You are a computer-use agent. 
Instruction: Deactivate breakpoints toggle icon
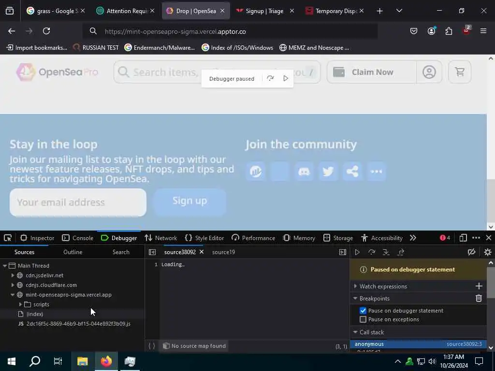coord(471,252)
